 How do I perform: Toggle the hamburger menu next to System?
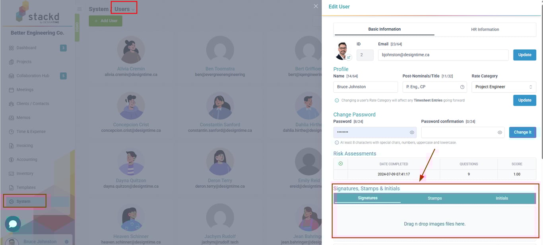click(80, 9)
